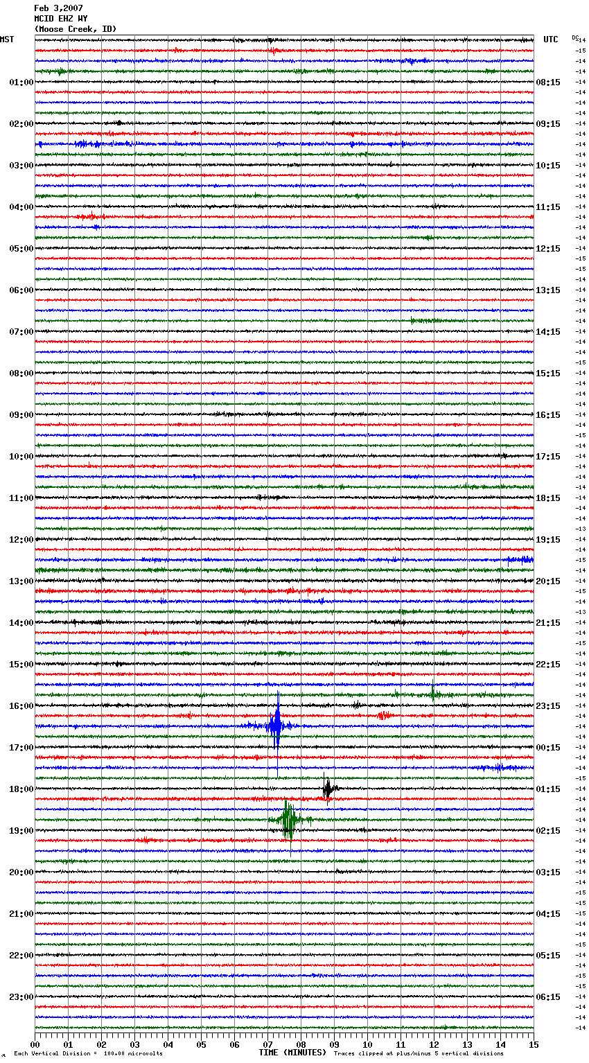Click the '05:15' UTC time label
This screenshot has width=589, height=1063.
548,956
